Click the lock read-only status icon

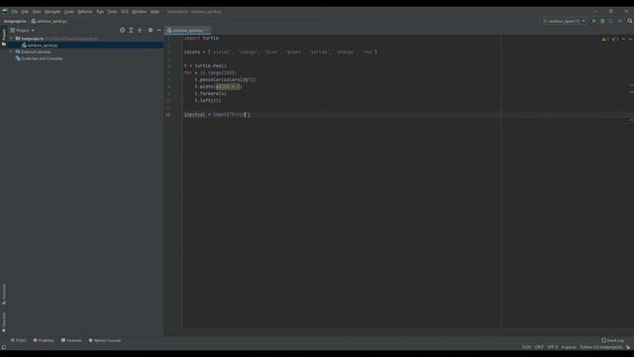628,347
